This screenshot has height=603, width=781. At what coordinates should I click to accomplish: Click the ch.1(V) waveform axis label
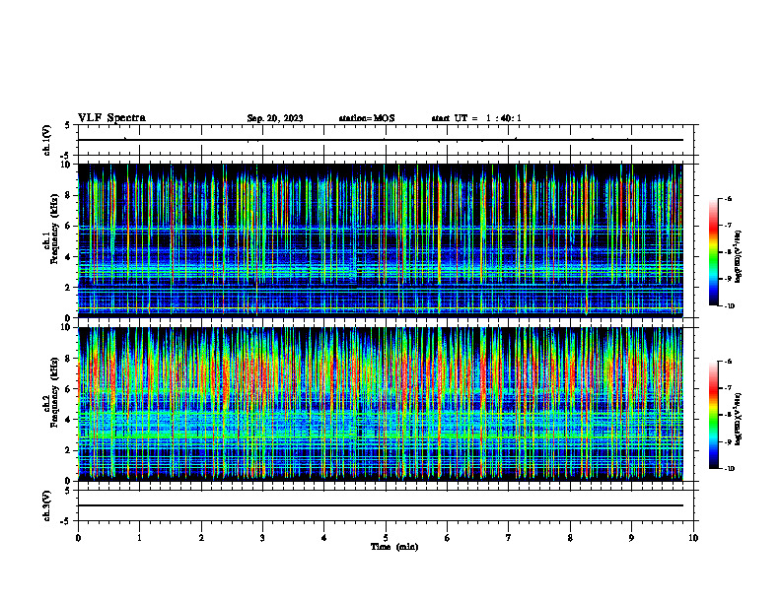coord(47,140)
